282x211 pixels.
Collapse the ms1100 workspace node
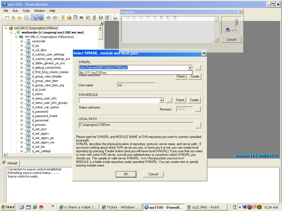[6, 28]
